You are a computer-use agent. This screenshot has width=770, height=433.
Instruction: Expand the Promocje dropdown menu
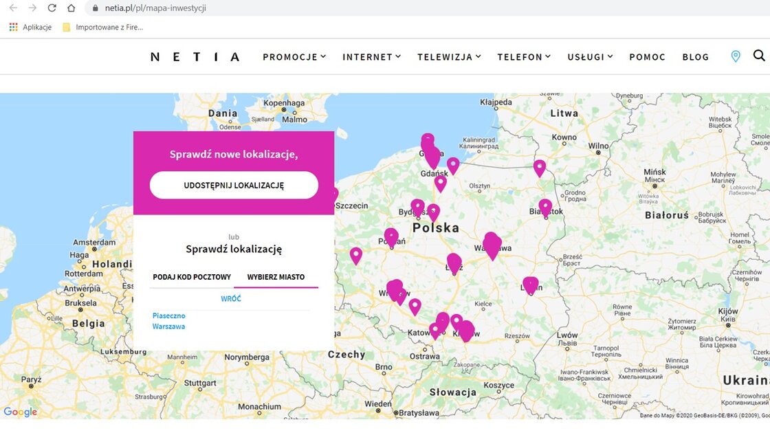294,57
